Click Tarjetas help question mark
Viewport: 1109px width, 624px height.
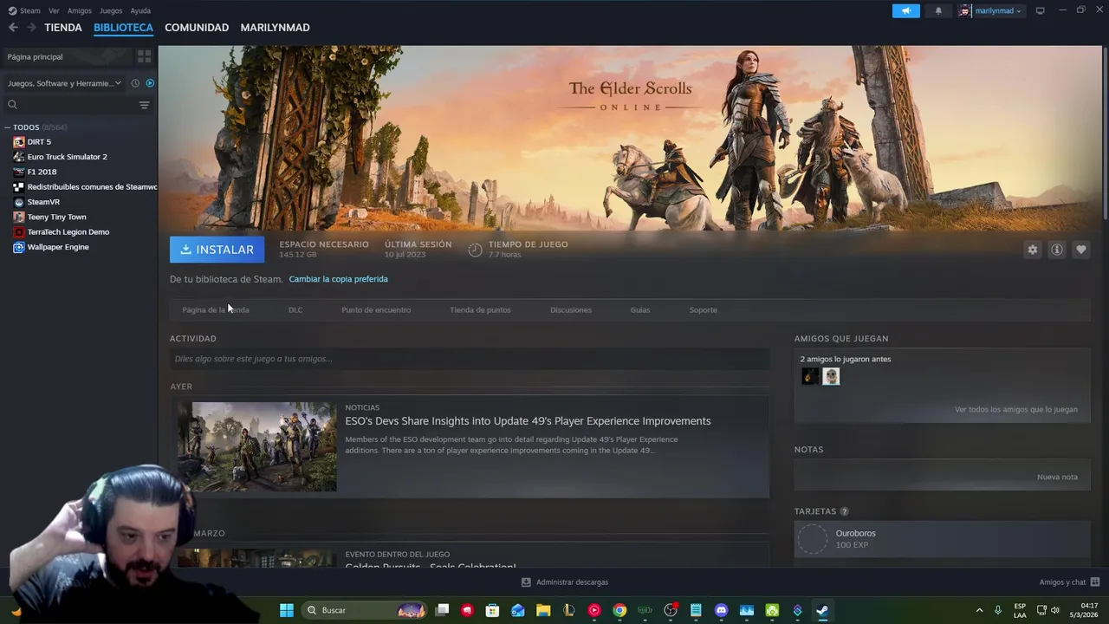pyautogui.click(x=844, y=511)
